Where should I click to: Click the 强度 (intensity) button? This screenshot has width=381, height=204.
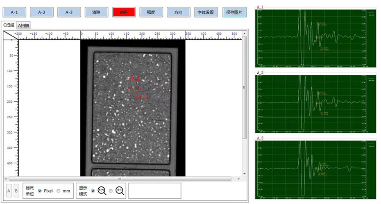[x=151, y=12]
